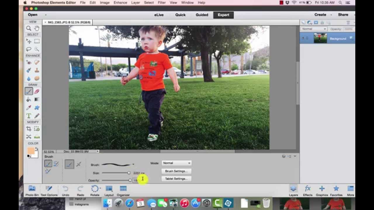
Task: Select the Move tool
Action: [29, 41]
